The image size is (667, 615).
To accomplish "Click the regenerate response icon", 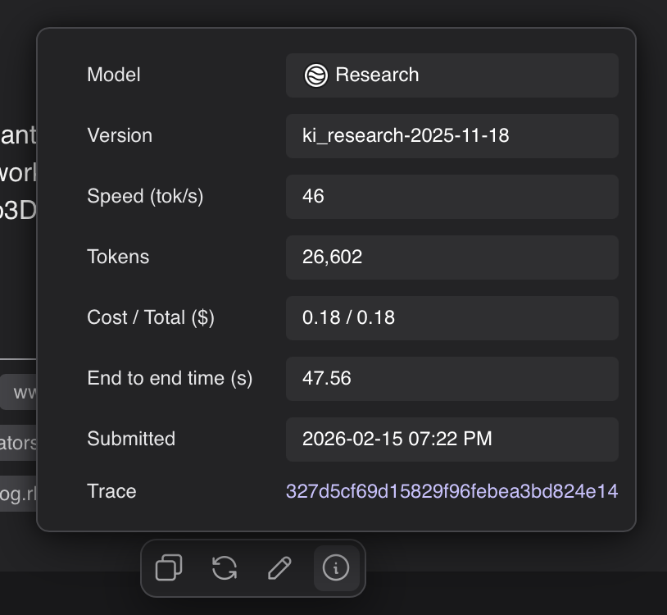I will 225,567.
